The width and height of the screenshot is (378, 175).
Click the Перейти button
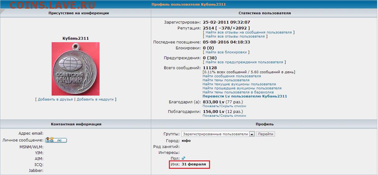[266, 134]
